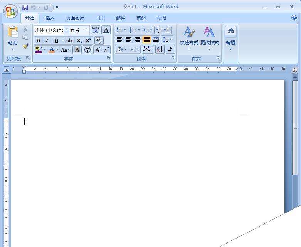Open the 更改样式 menu

pos(209,39)
